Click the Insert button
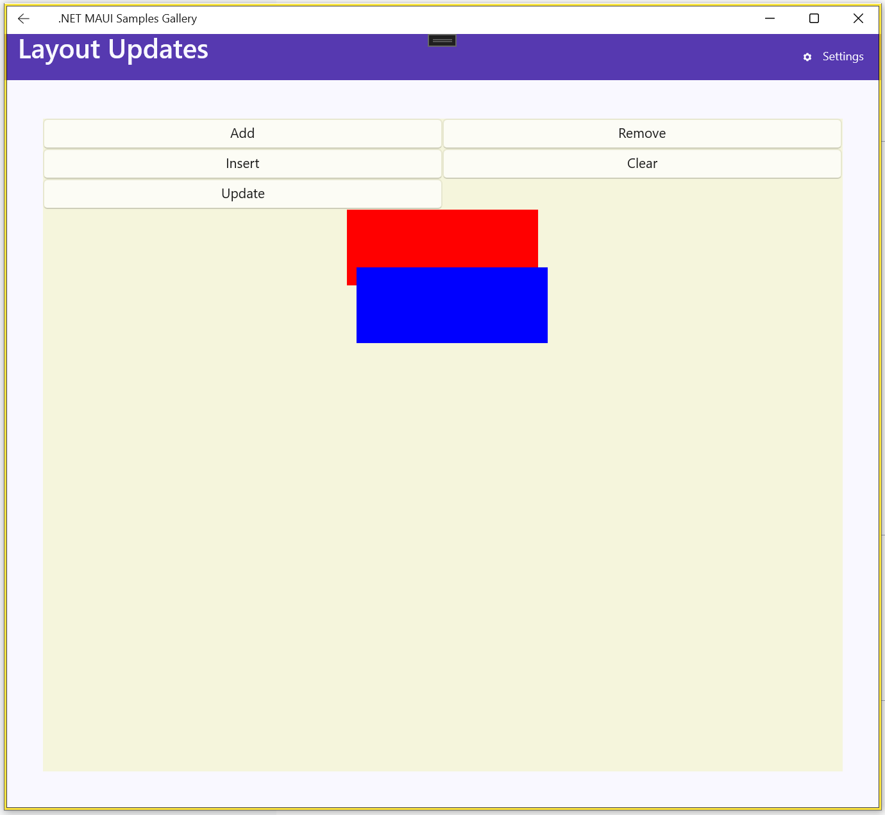Image resolution: width=885 pixels, height=815 pixels. (242, 164)
